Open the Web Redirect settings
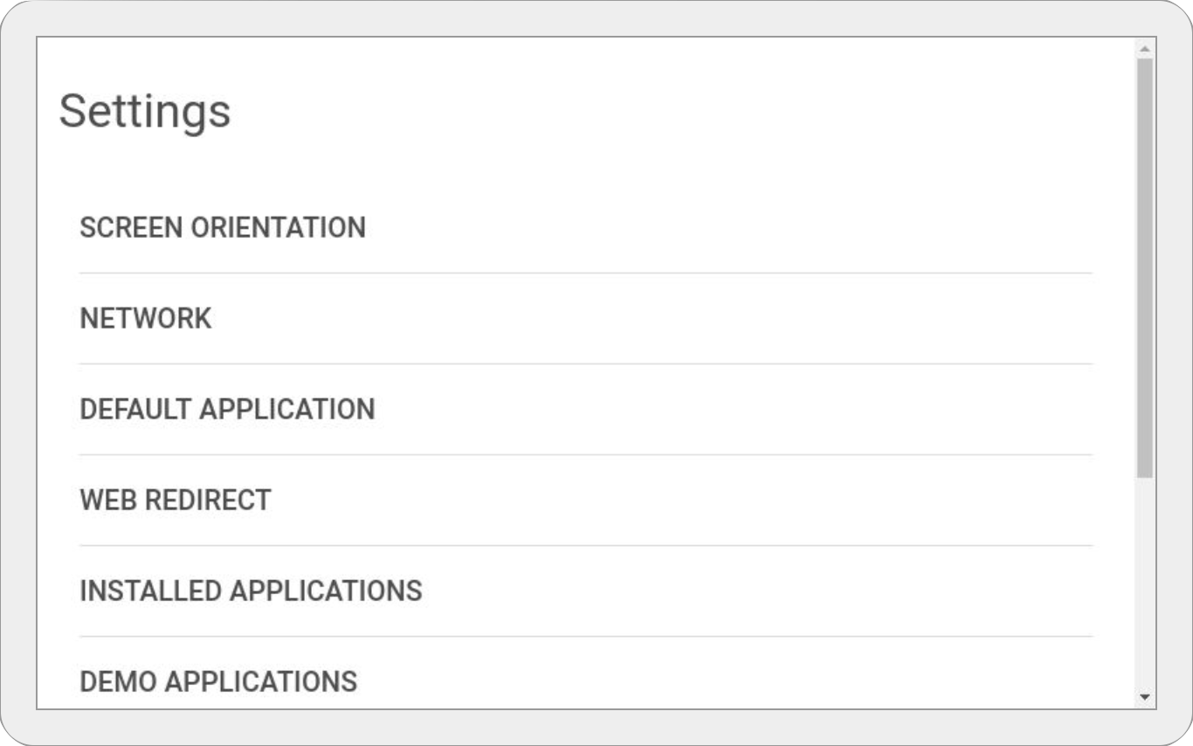 (x=585, y=501)
